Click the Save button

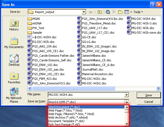coord(149,95)
